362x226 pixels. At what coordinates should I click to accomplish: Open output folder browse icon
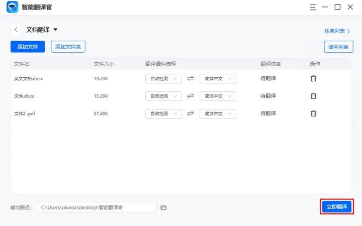click(x=163, y=207)
